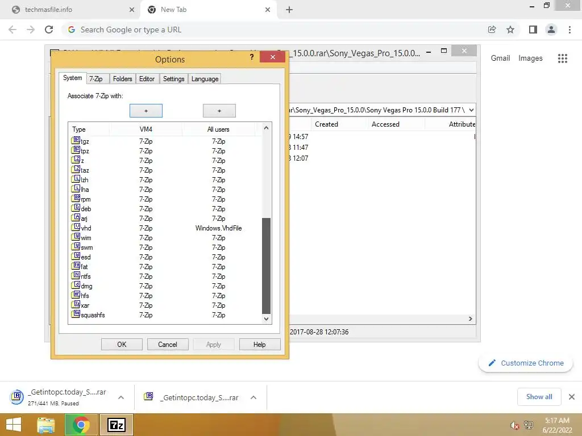This screenshot has width=582, height=436.
Task: Cancel the Options dialog
Action: 168,345
